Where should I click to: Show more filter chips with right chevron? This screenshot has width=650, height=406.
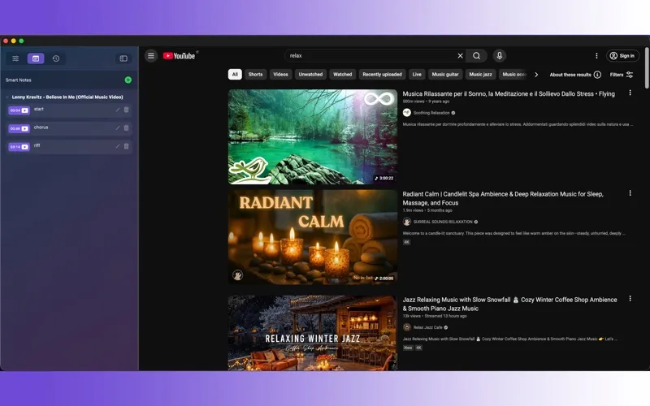pyautogui.click(x=536, y=75)
